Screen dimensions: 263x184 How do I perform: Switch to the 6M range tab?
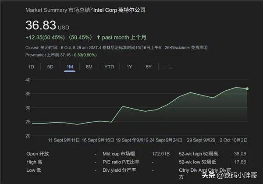point(89,67)
